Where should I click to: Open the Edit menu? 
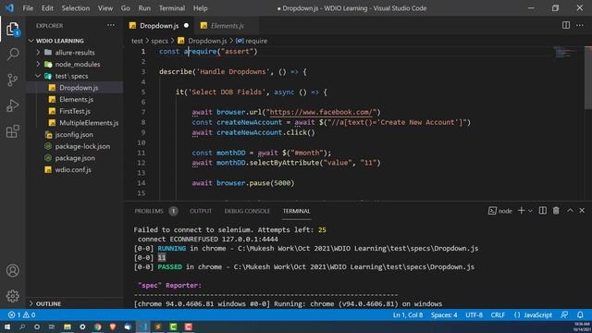(47, 8)
